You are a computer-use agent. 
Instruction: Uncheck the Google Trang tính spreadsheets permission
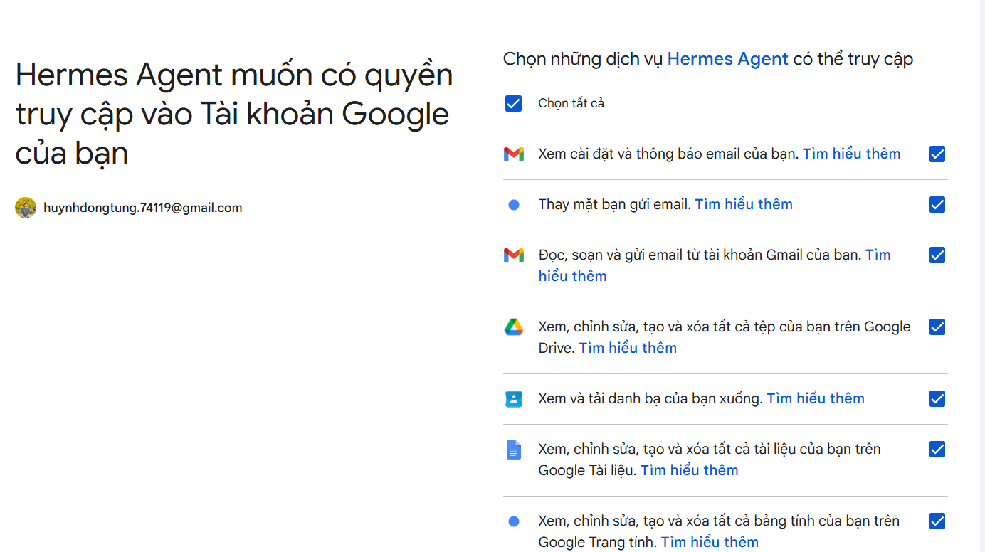[x=937, y=521]
